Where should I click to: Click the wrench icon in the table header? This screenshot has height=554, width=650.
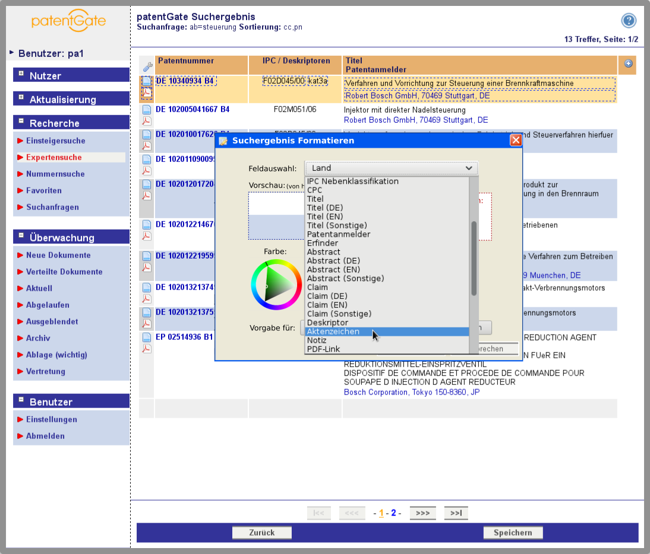(147, 66)
